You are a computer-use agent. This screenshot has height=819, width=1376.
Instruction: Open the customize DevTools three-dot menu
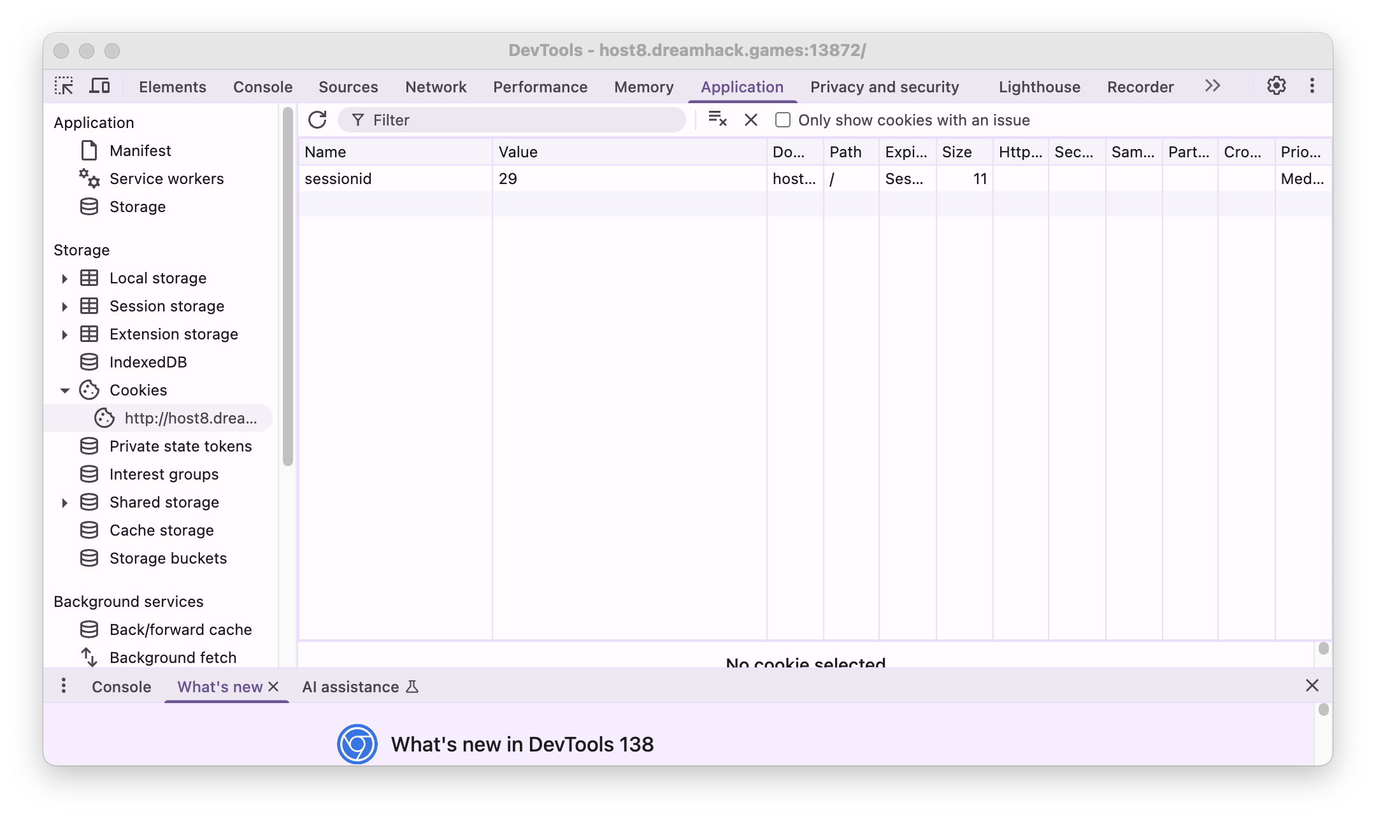tap(1312, 86)
